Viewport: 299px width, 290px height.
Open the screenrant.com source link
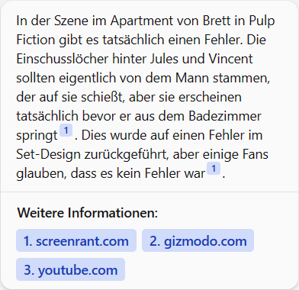[76, 240]
